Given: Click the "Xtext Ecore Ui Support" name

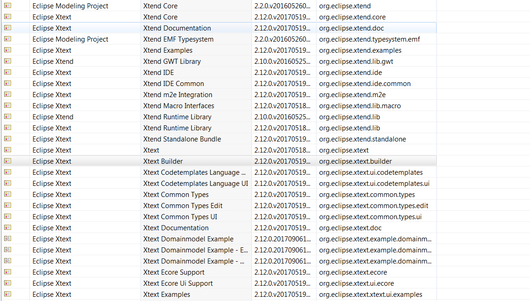Looking at the screenshot, I should pos(178,283).
